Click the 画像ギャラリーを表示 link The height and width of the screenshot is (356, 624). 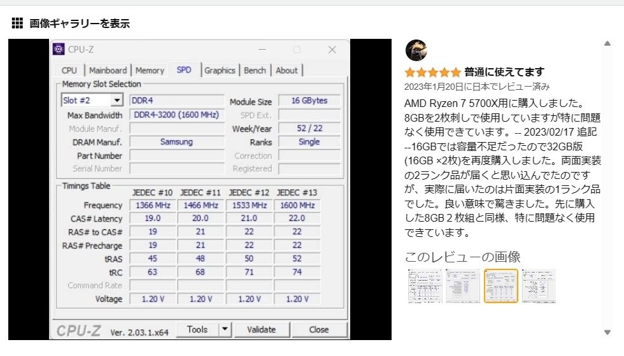(x=80, y=24)
